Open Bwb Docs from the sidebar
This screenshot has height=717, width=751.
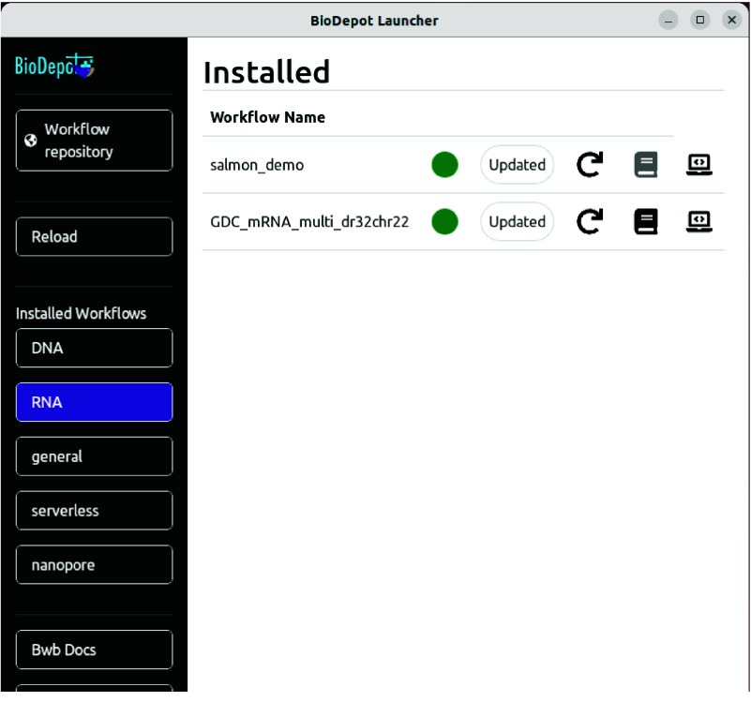coord(94,650)
